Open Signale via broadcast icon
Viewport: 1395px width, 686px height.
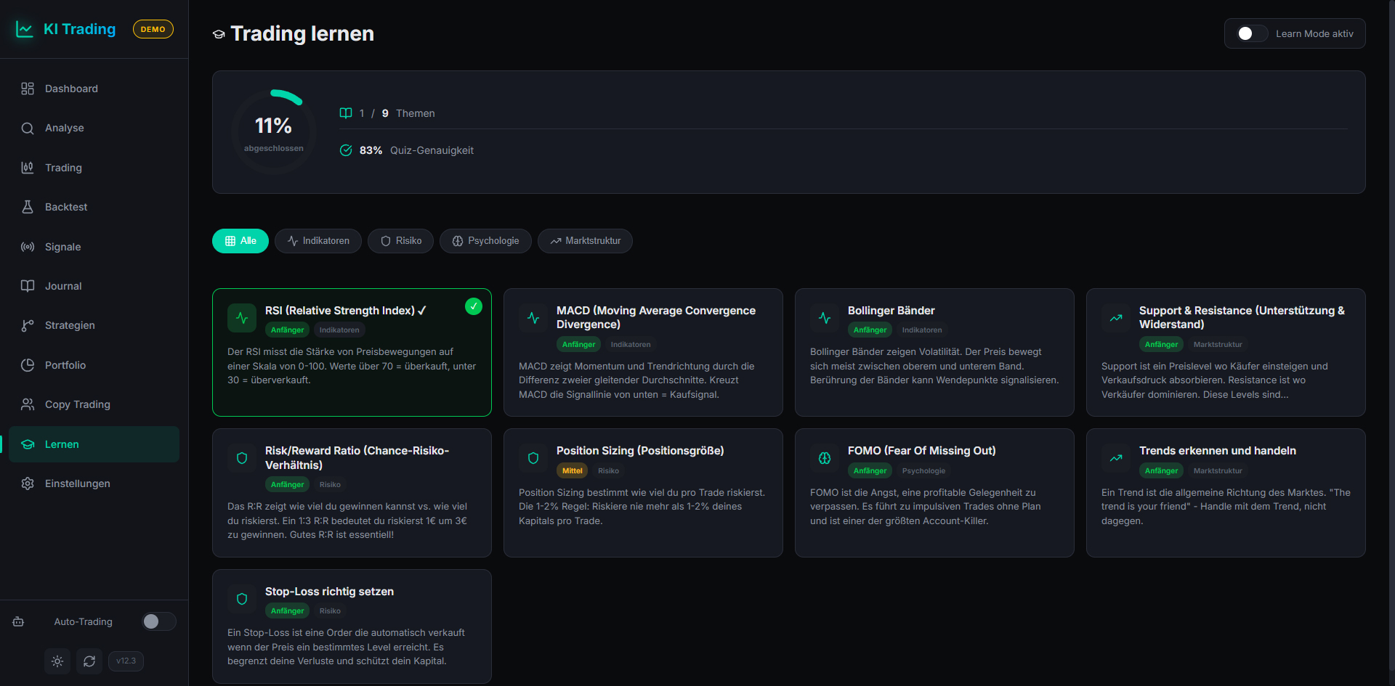point(28,247)
